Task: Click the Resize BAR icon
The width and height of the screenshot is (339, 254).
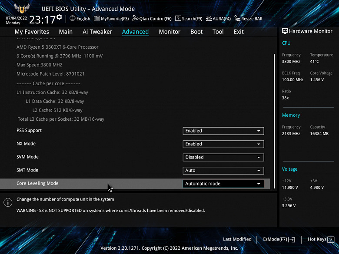Action: [x=237, y=18]
